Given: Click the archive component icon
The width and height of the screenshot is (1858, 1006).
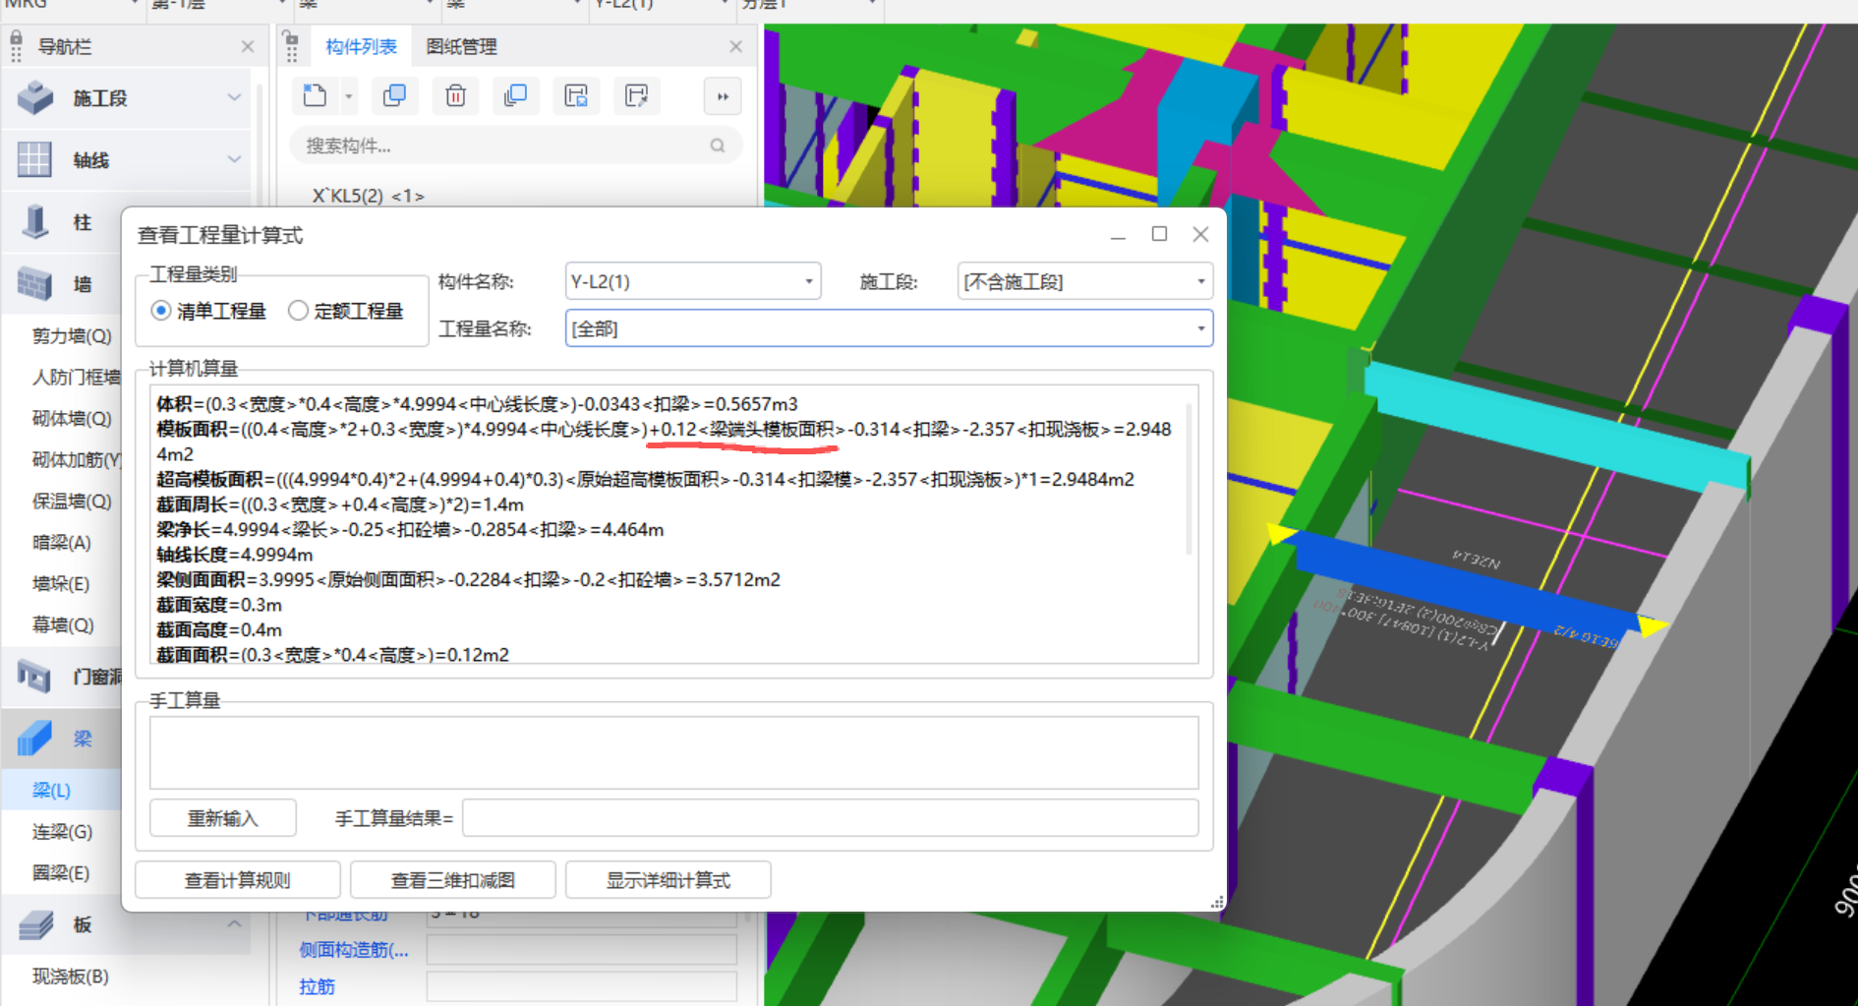Looking at the screenshot, I should click(576, 95).
